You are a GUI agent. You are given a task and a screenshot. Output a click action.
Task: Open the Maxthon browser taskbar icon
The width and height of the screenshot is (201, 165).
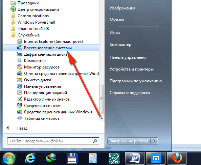click(x=156, y=158)
